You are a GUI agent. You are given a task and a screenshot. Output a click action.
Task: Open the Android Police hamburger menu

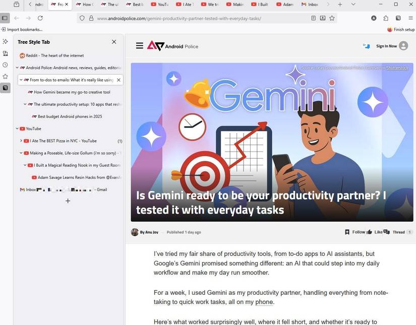tap(140, 46)
